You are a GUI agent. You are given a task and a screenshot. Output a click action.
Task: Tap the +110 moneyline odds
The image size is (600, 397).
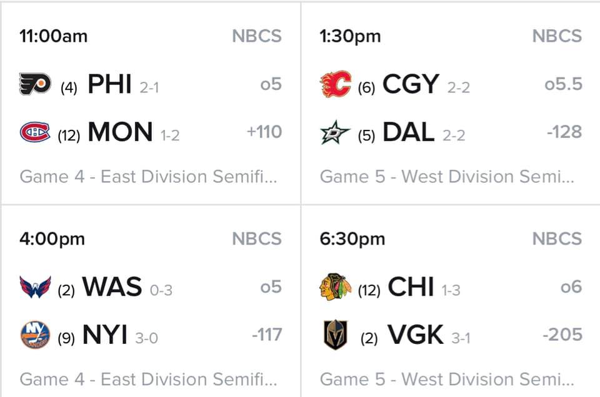[264, 132]
